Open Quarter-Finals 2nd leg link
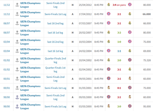The width and height of the screenshot is (153, 111). pyautogui.click(x=55, y=60)
